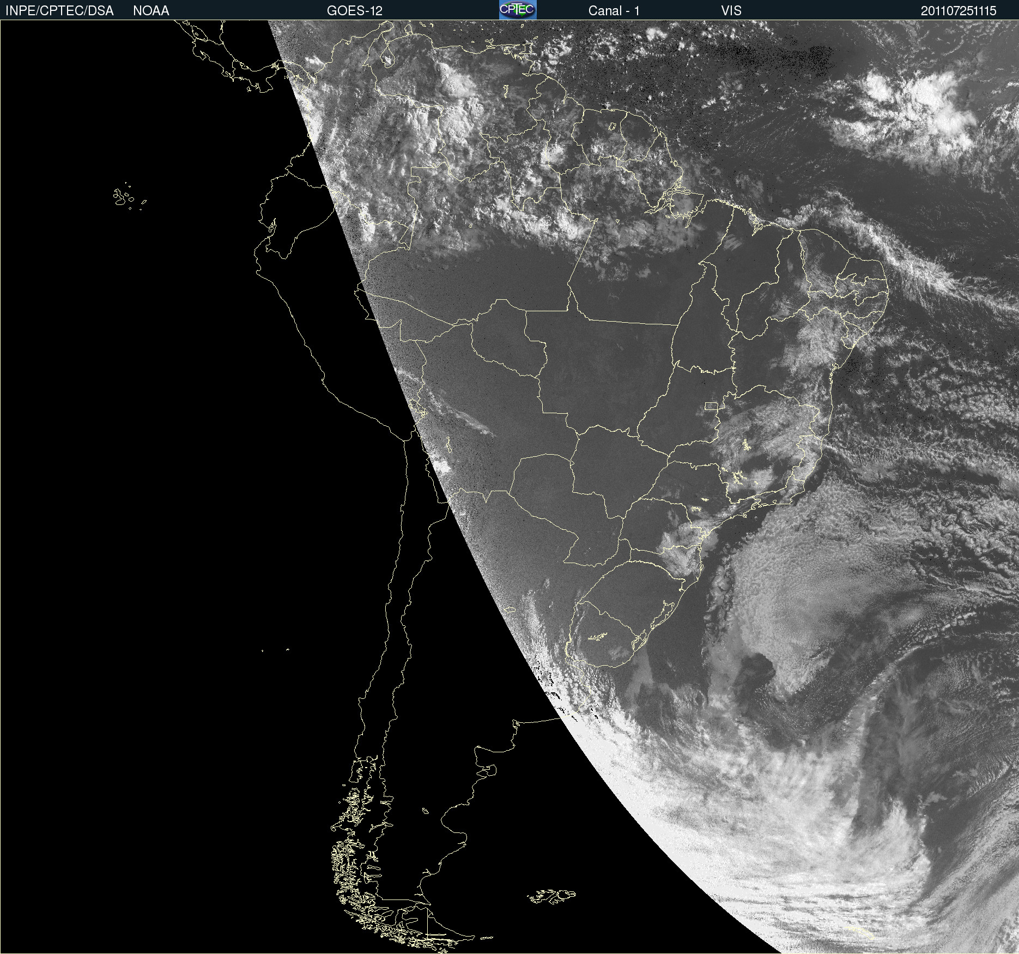Click the GOES-12 satellite label
The height and width of the screenshot is (954, 1019).
[x=354, y=11]
